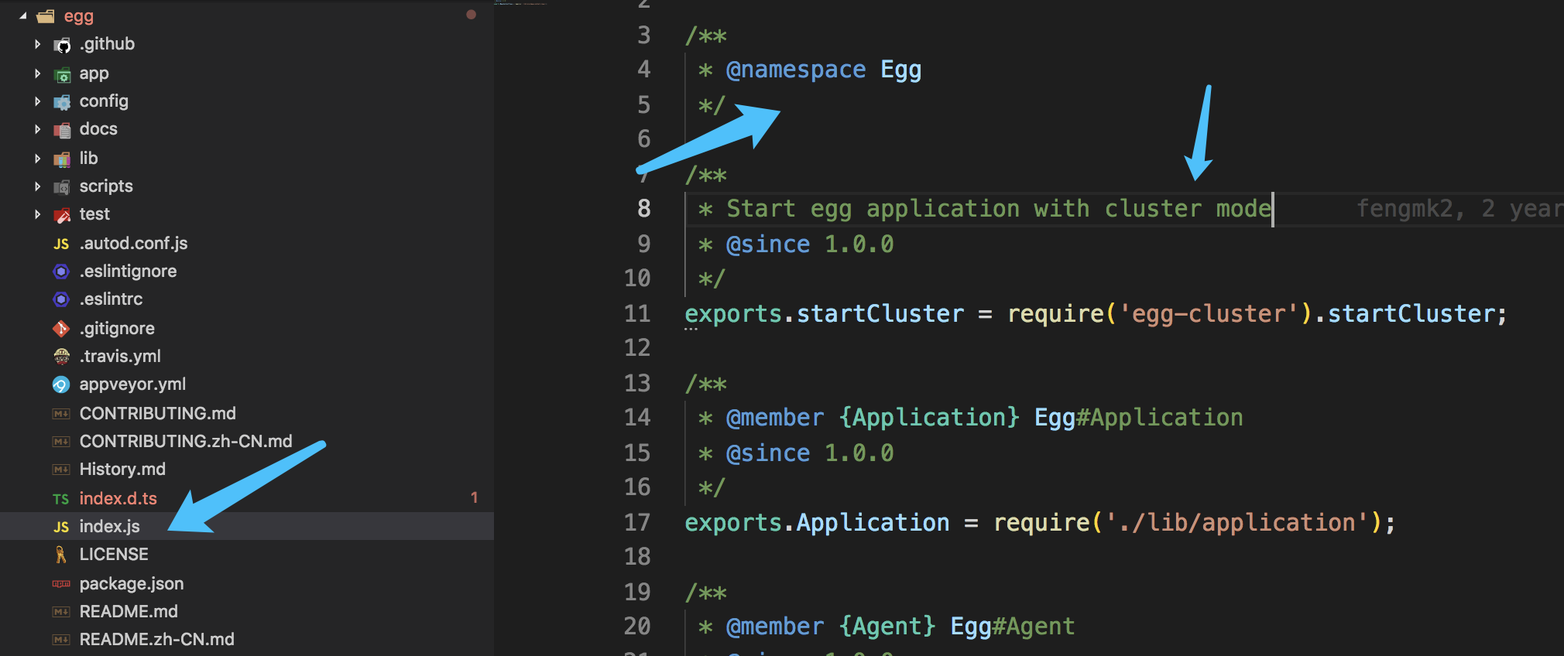
Task: Click line number 11 in the gutter
Action: tap(637, 313)
